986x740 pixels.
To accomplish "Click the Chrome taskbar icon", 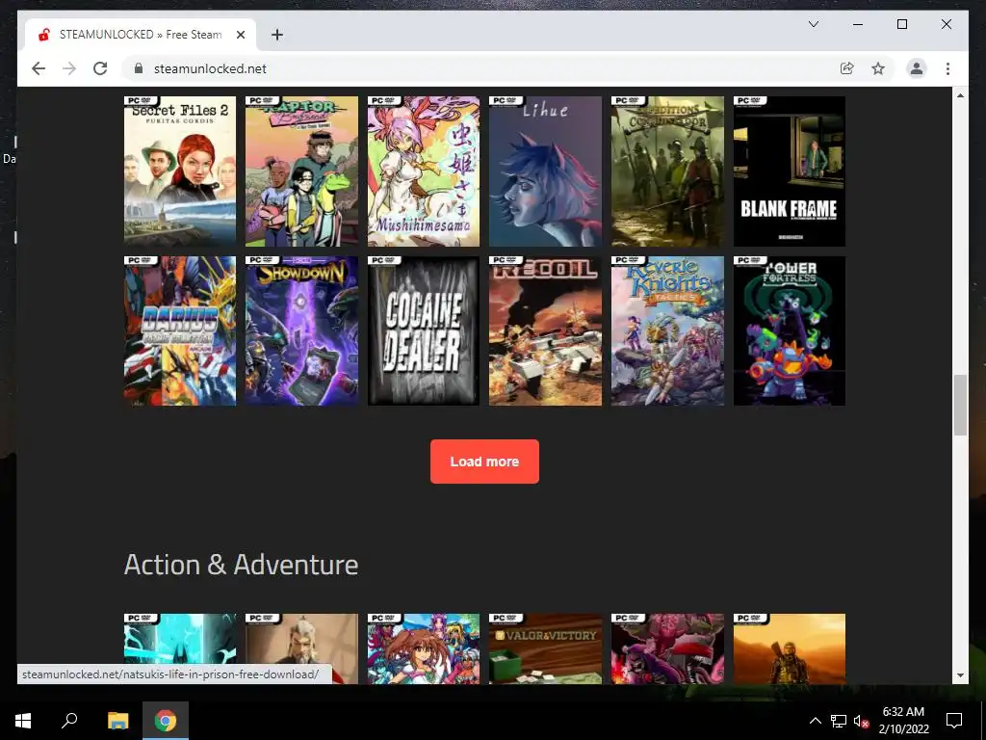I will pyautogui.click(x=166, y=721).
